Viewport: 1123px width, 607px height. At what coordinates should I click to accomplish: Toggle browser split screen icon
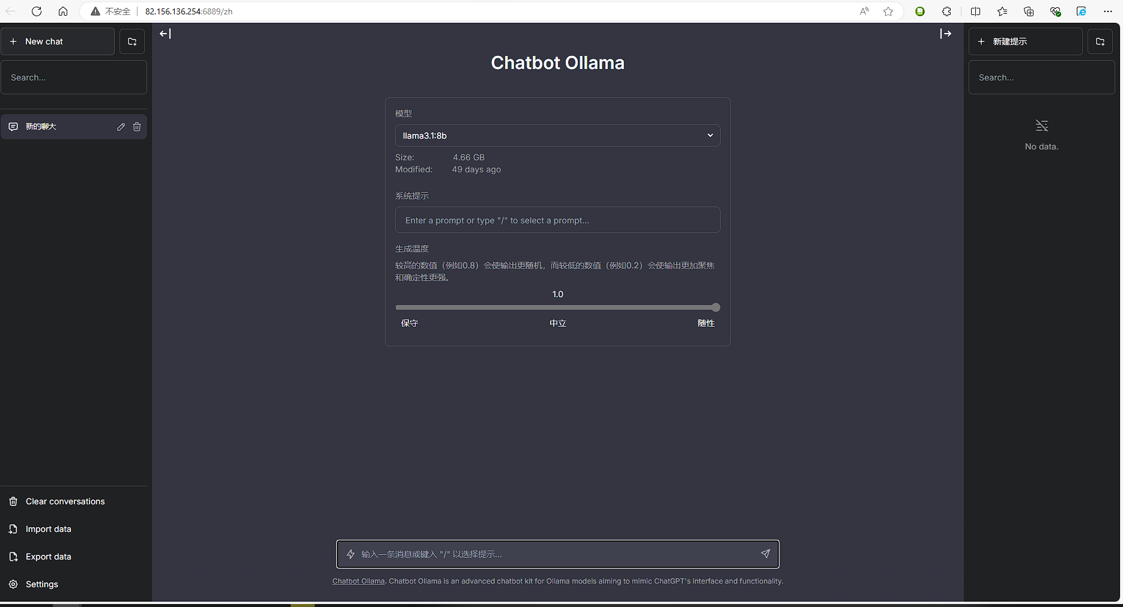pyautogui.click(x=975, y=11)
